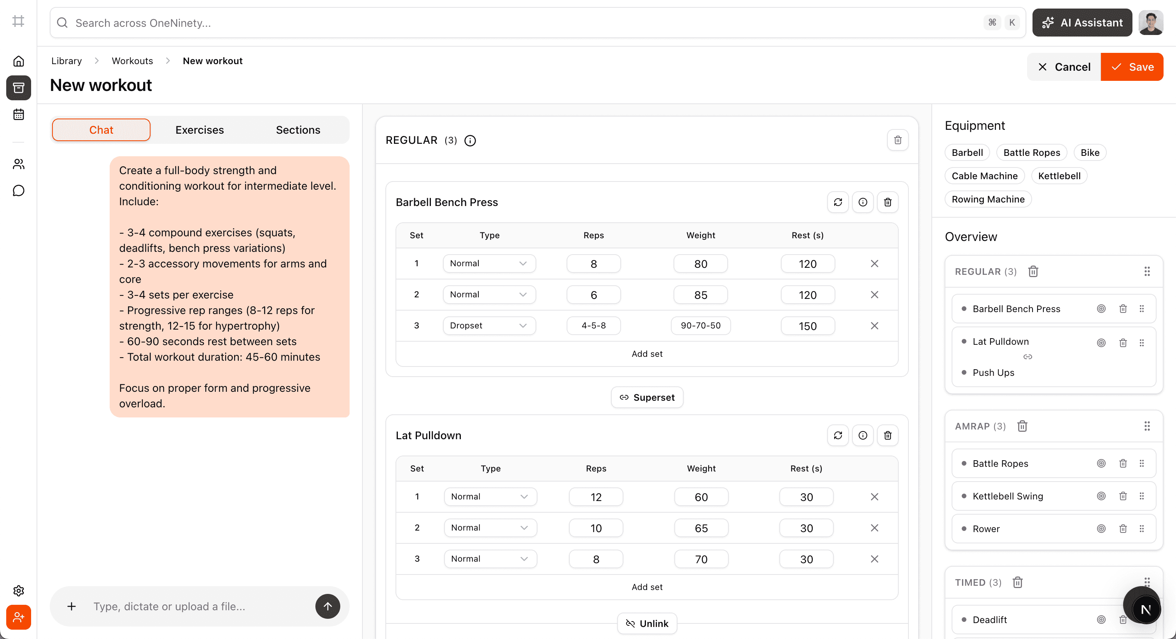
Task: Open the clients icon in sidebar
Action: pos(18,164)
